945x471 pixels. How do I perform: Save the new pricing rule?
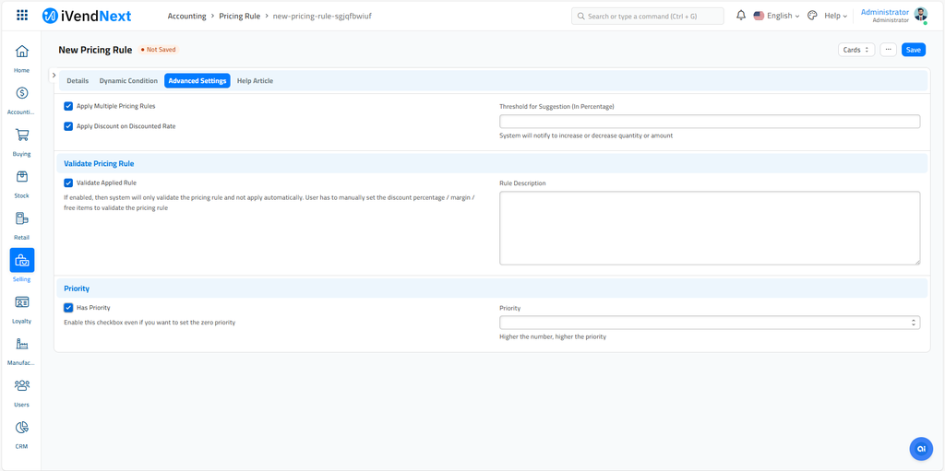coord(913,50)
